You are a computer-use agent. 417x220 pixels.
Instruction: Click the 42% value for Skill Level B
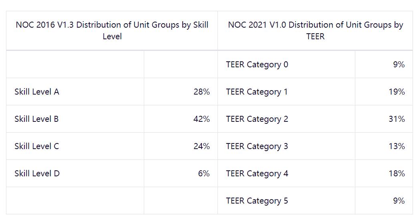(201, 119)
